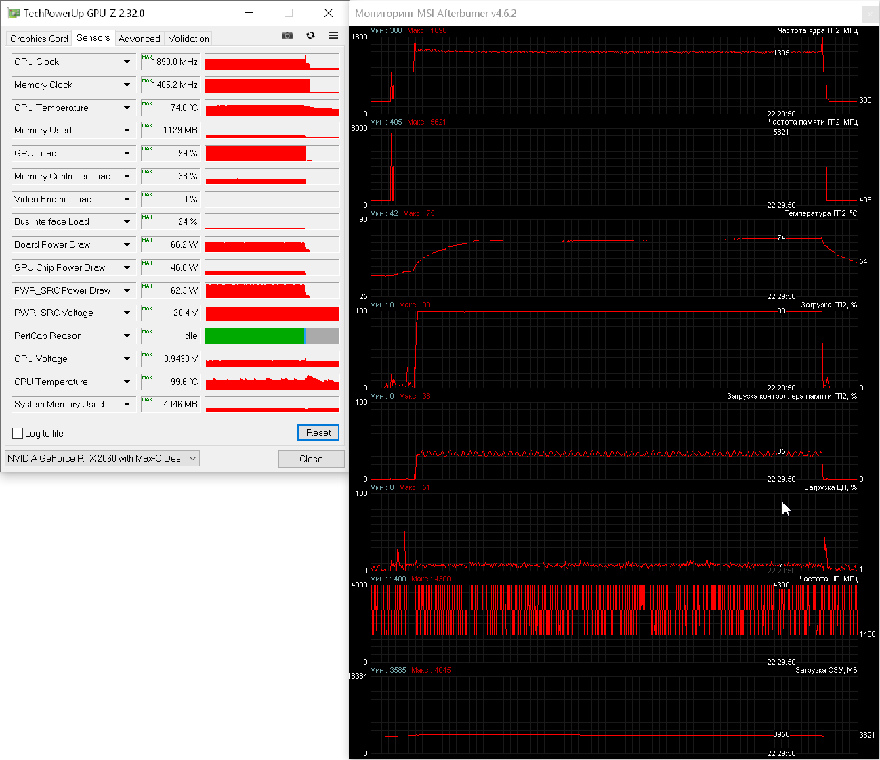Expand the System Memory Used dropdown
The width and height of the screenshot is (880, 760).
click(x=127, y=404)
